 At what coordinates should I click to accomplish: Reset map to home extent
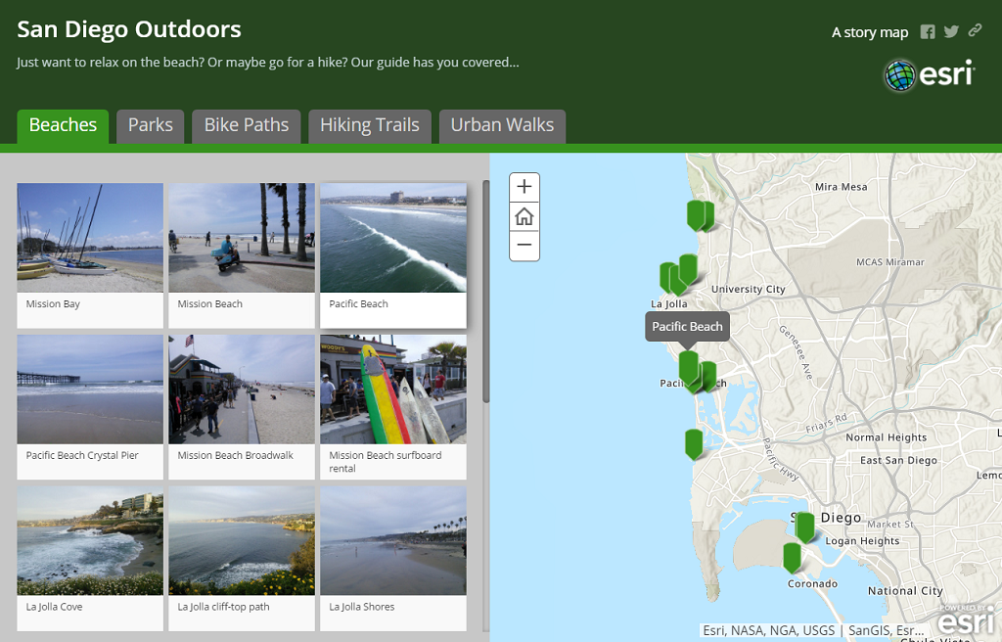coord(524,216)
